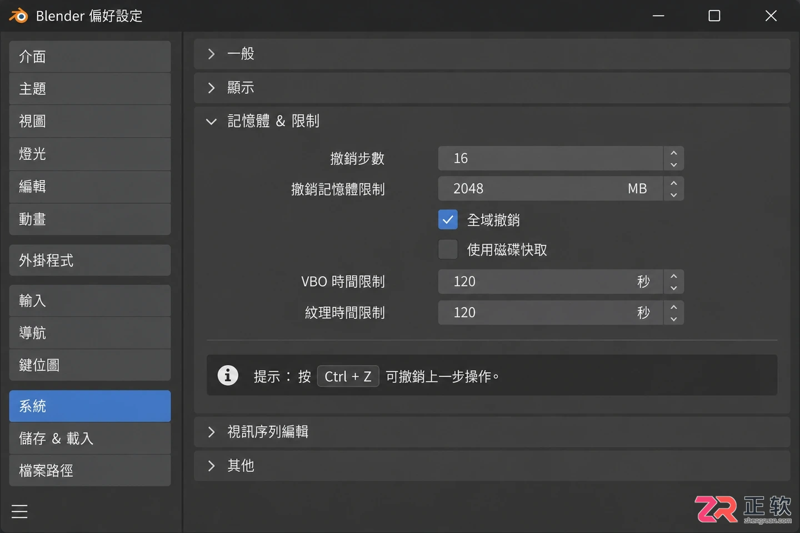This screenshot has width=800, height=533.
Task: Click the 撤銷步數 value field
Action: coord(551,158)
